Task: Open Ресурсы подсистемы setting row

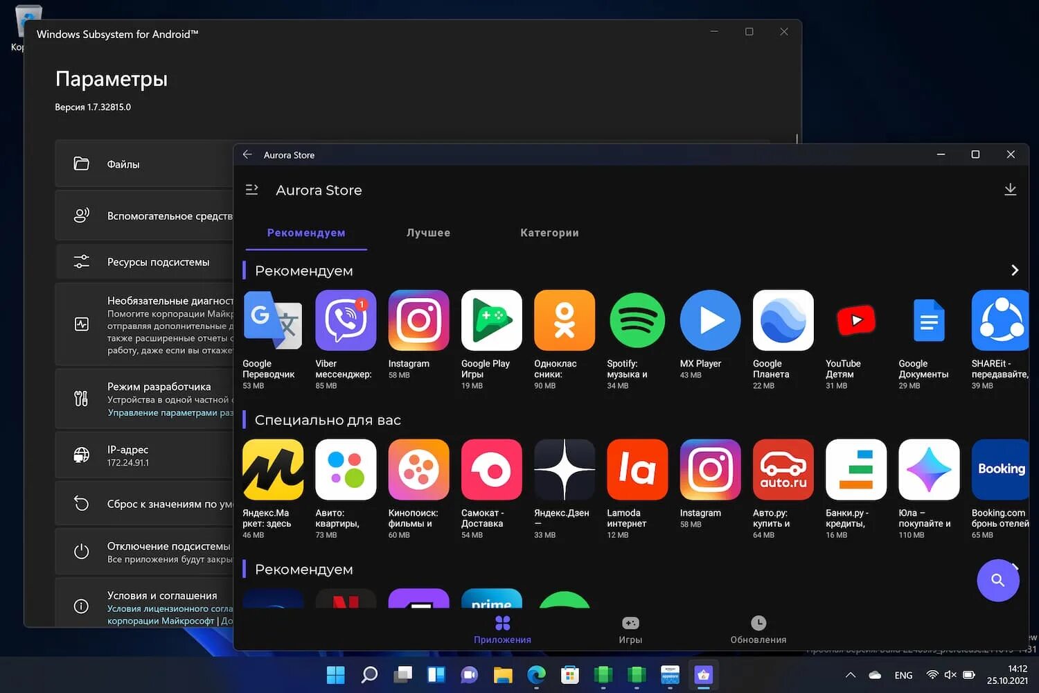Action: [145, 262]
